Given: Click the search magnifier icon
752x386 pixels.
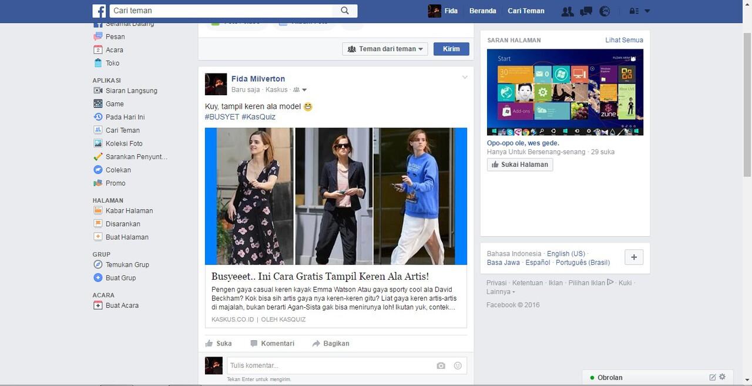Looking at the screenshot, I should pyautogui.click(x=345, y=11).
